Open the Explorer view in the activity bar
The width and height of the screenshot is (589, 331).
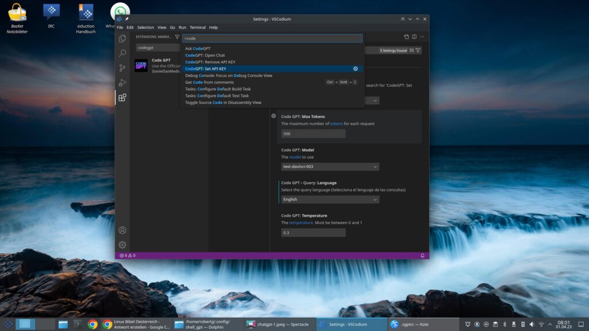coord(122,39)
